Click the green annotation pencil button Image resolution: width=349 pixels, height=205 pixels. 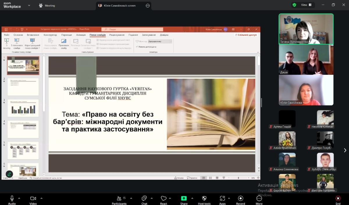[9, 174]
